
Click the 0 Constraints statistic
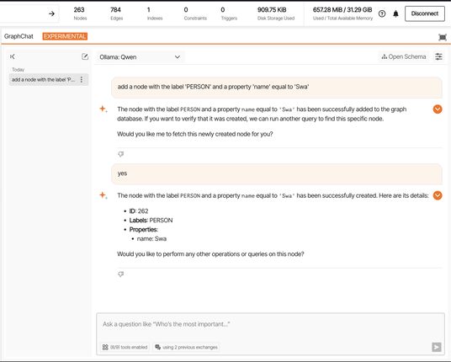[x=195, y=13]
